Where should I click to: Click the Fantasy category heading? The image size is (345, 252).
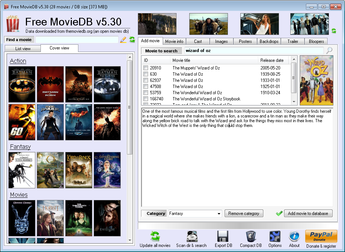(x=20, y=147)
